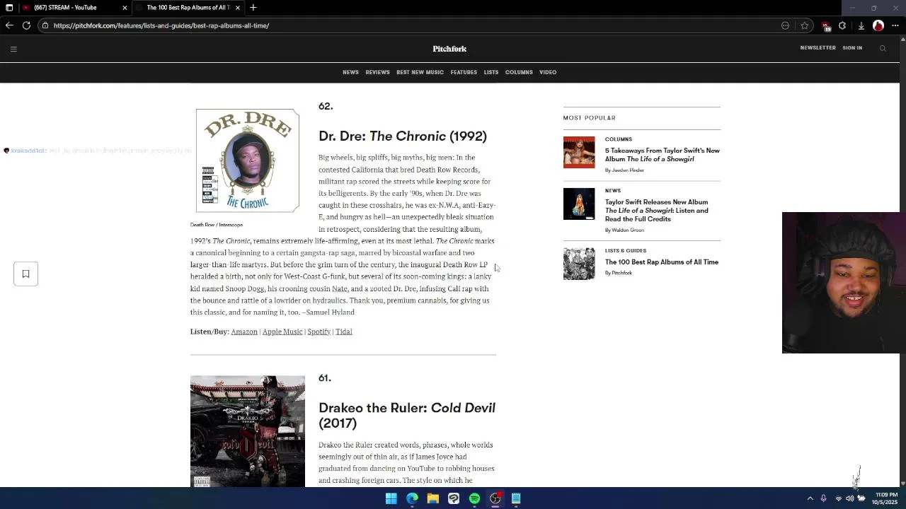906x509 pixels.
Task: Open BEST NEW MUSIC nav section
Action: [420, 72]
